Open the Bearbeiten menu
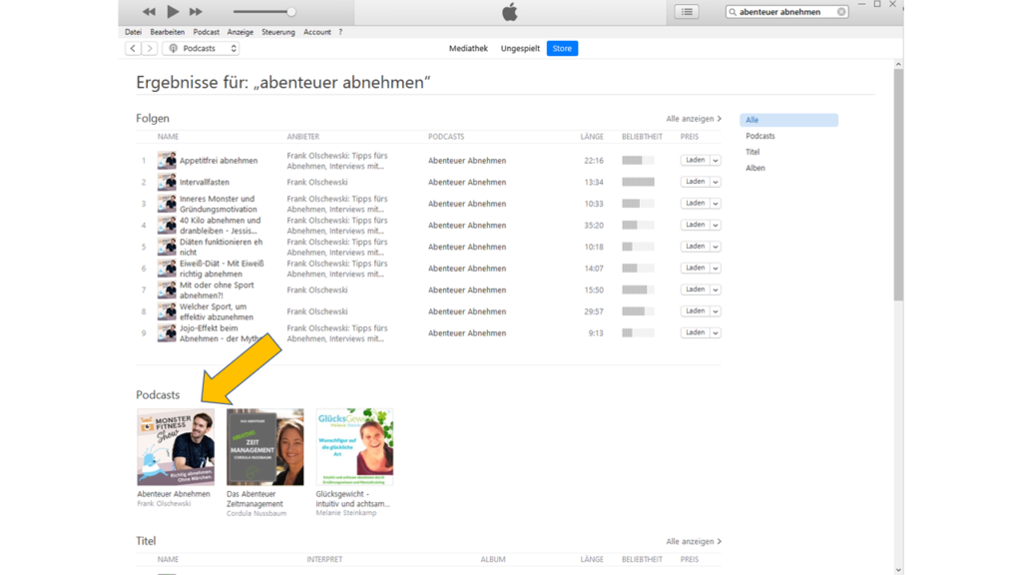 [x=167, y=32]
